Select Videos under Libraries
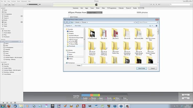This screenshot has width=193, height=108. pyautogui.click(x=71, y=59)
